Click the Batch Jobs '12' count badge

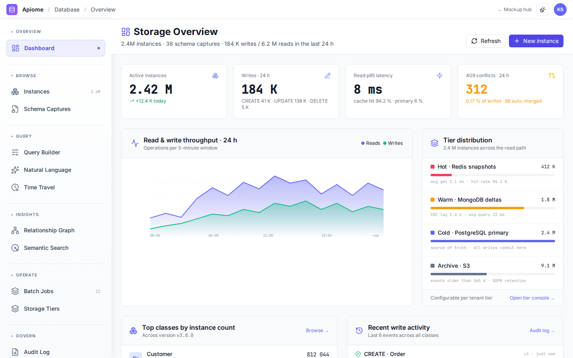pos(98,292)
